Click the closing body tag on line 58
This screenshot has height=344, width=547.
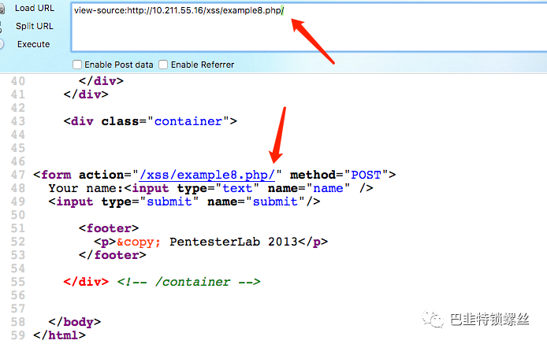(75, 322)
